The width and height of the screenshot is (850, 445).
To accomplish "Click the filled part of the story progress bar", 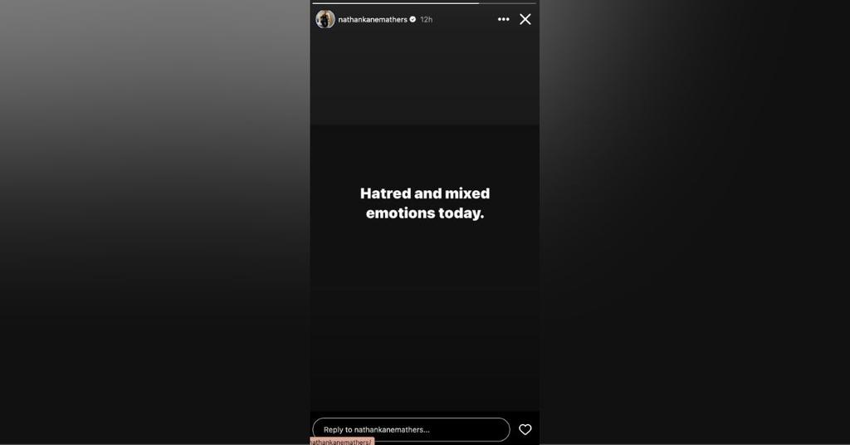I will tap(396, 3).
